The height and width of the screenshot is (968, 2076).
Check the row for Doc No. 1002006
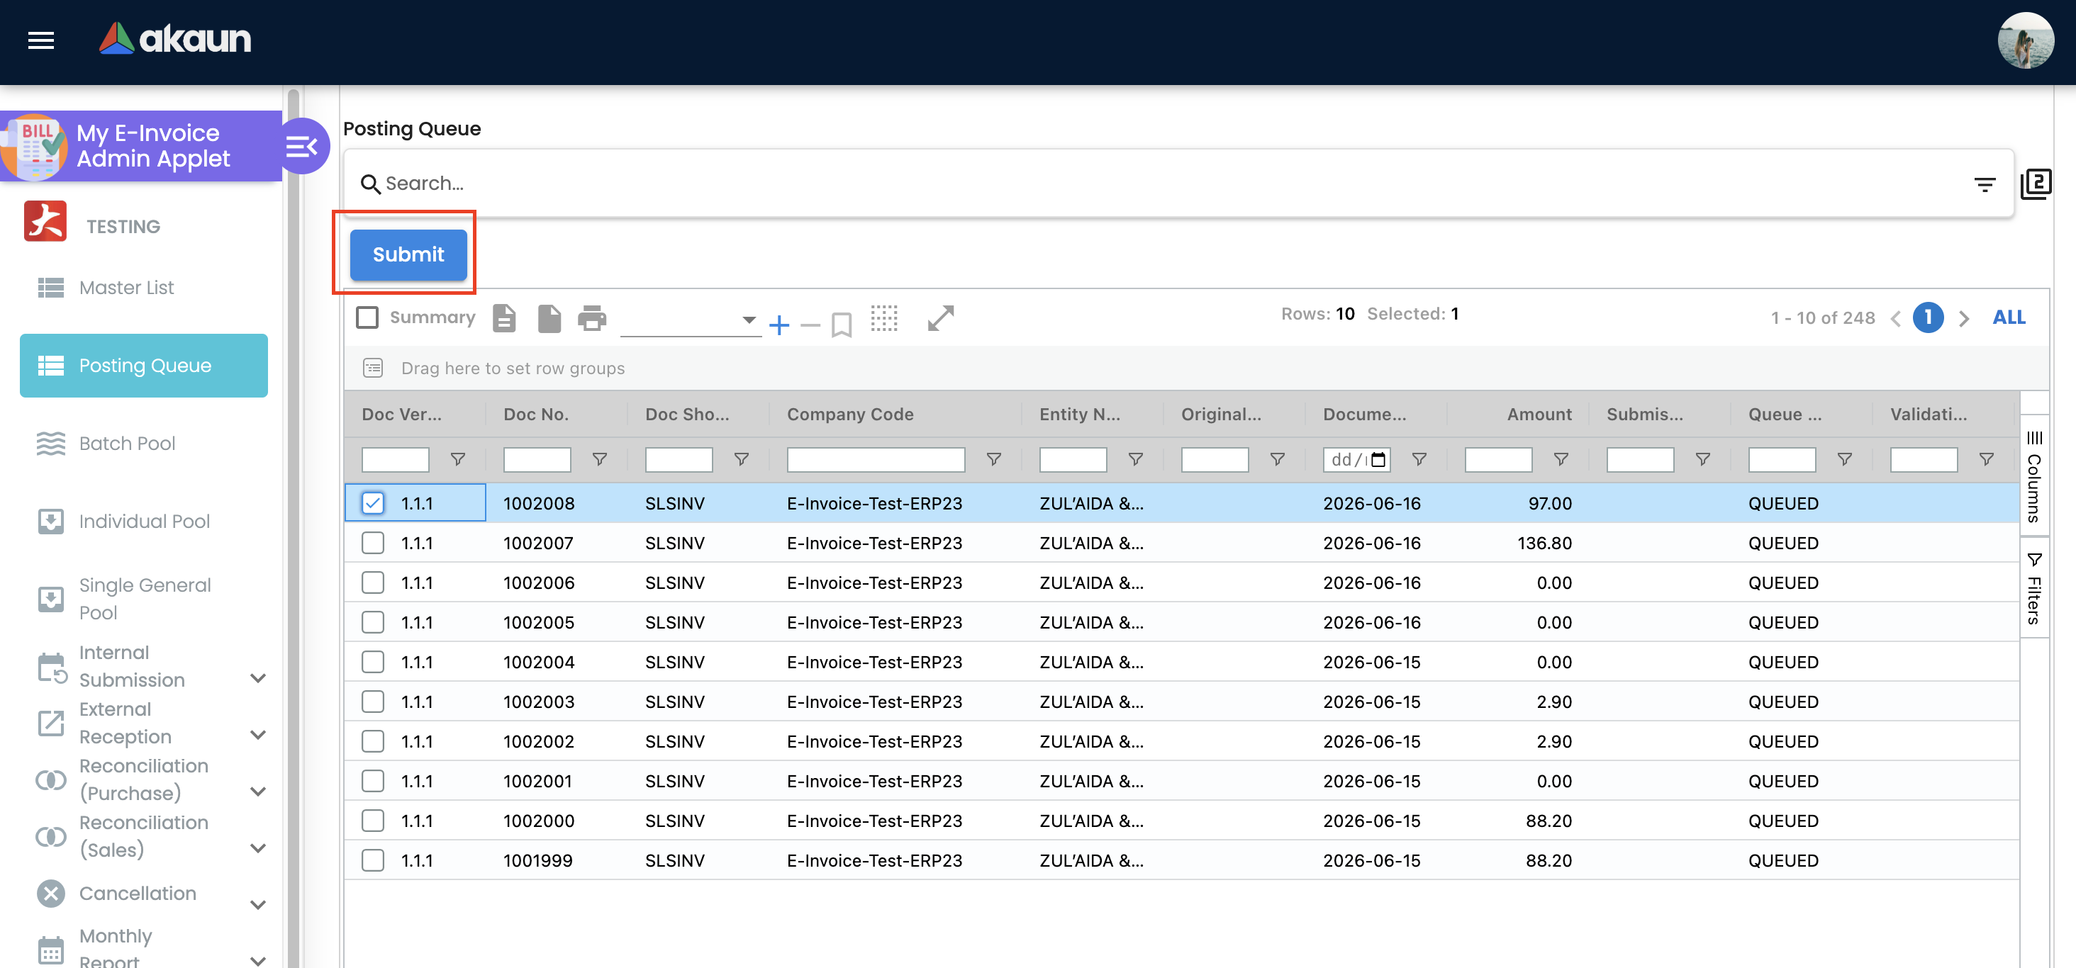[x=372, y=583]
